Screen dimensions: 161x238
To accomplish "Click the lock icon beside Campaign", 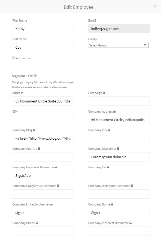I will point(104,93).
